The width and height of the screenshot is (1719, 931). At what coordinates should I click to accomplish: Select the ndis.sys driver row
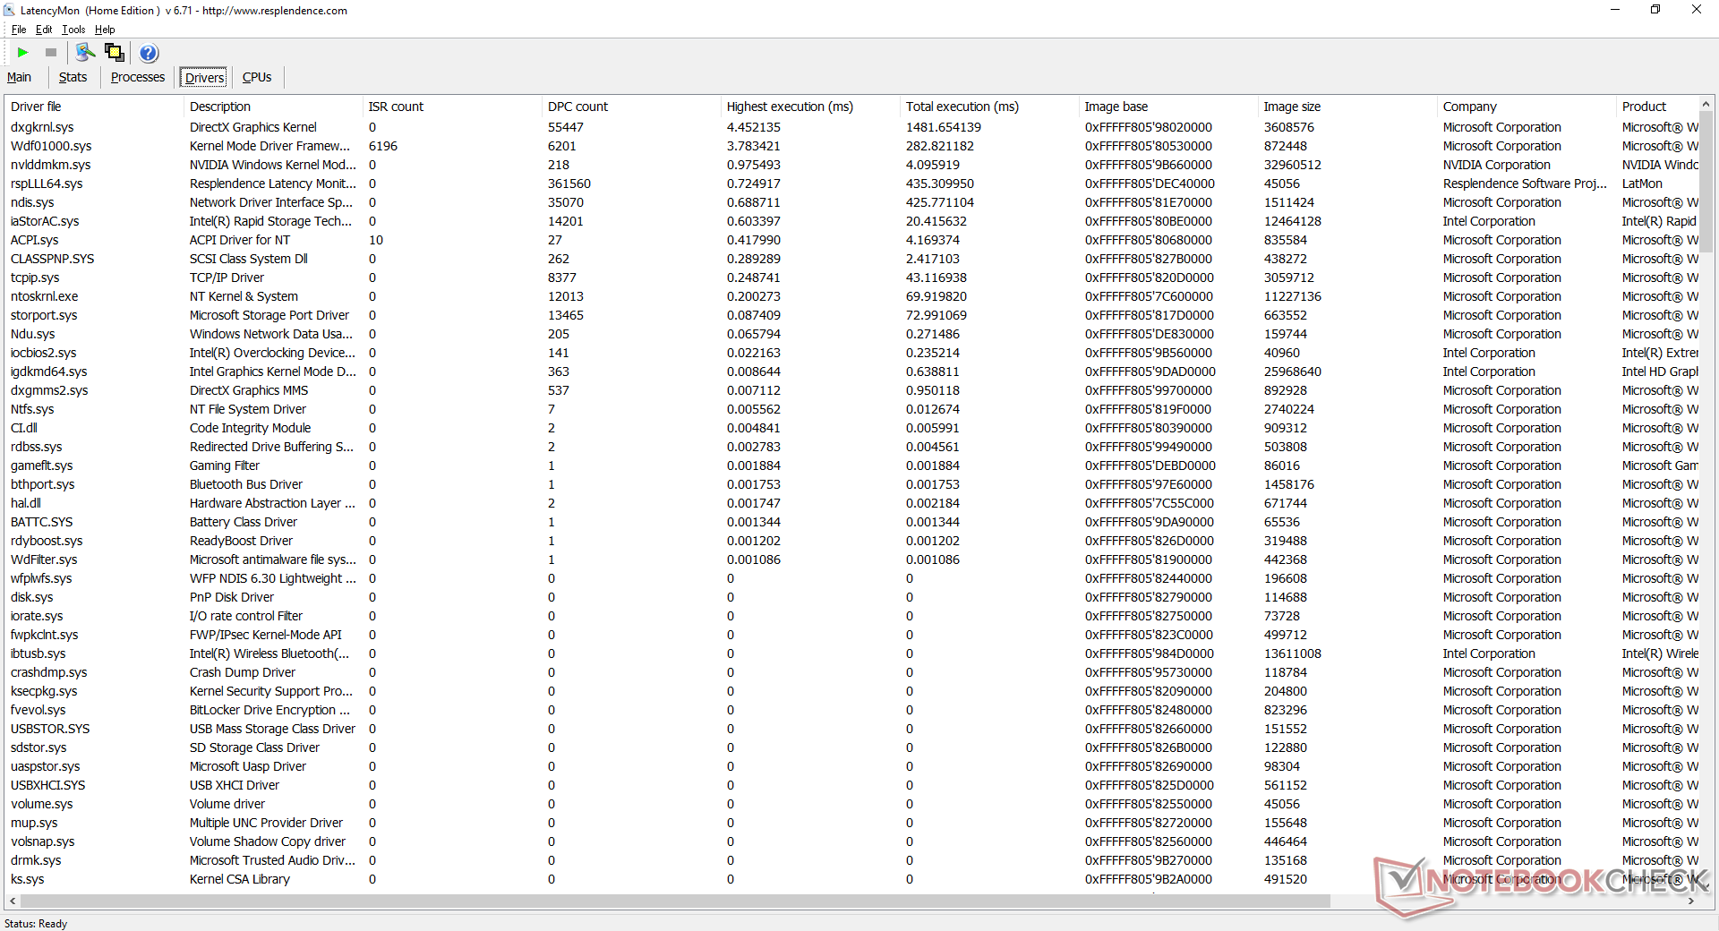[851, 202]
